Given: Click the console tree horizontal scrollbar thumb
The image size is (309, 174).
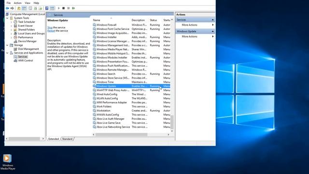Looking at the screenshot, I should pyautogui.click(x=24, y=139).
